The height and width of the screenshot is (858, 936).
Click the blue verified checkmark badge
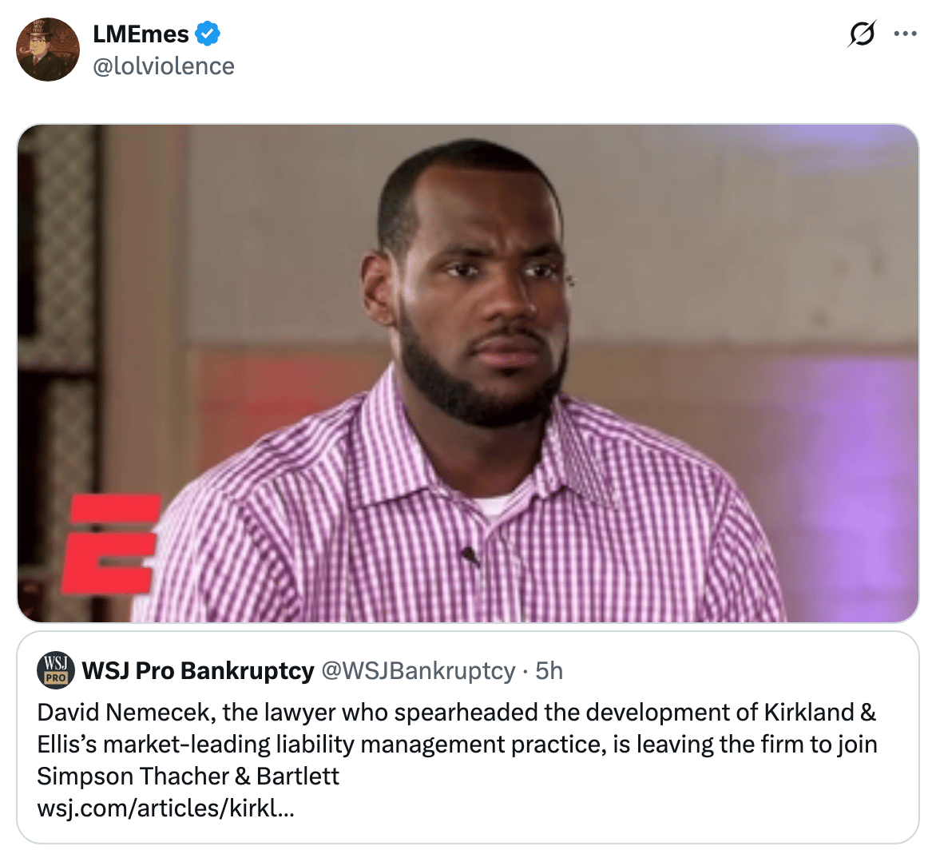pos(208,34)
